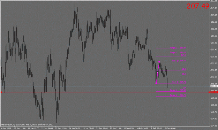Click the 211.50 price scale value
This screenshot has height=130, width=218.
click(x=214, y=36)
